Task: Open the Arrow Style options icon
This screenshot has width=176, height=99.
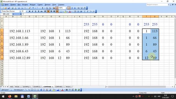Action: (x=73, y=90)
